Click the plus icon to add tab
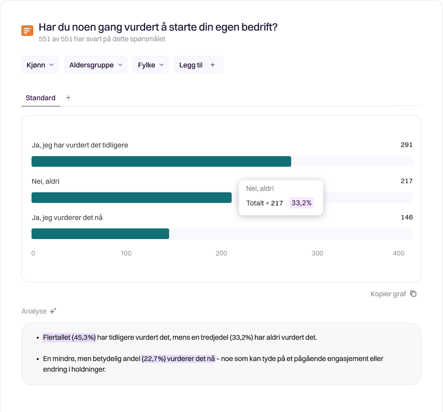This screenshot has height=412, width=443. coord(68,98)
